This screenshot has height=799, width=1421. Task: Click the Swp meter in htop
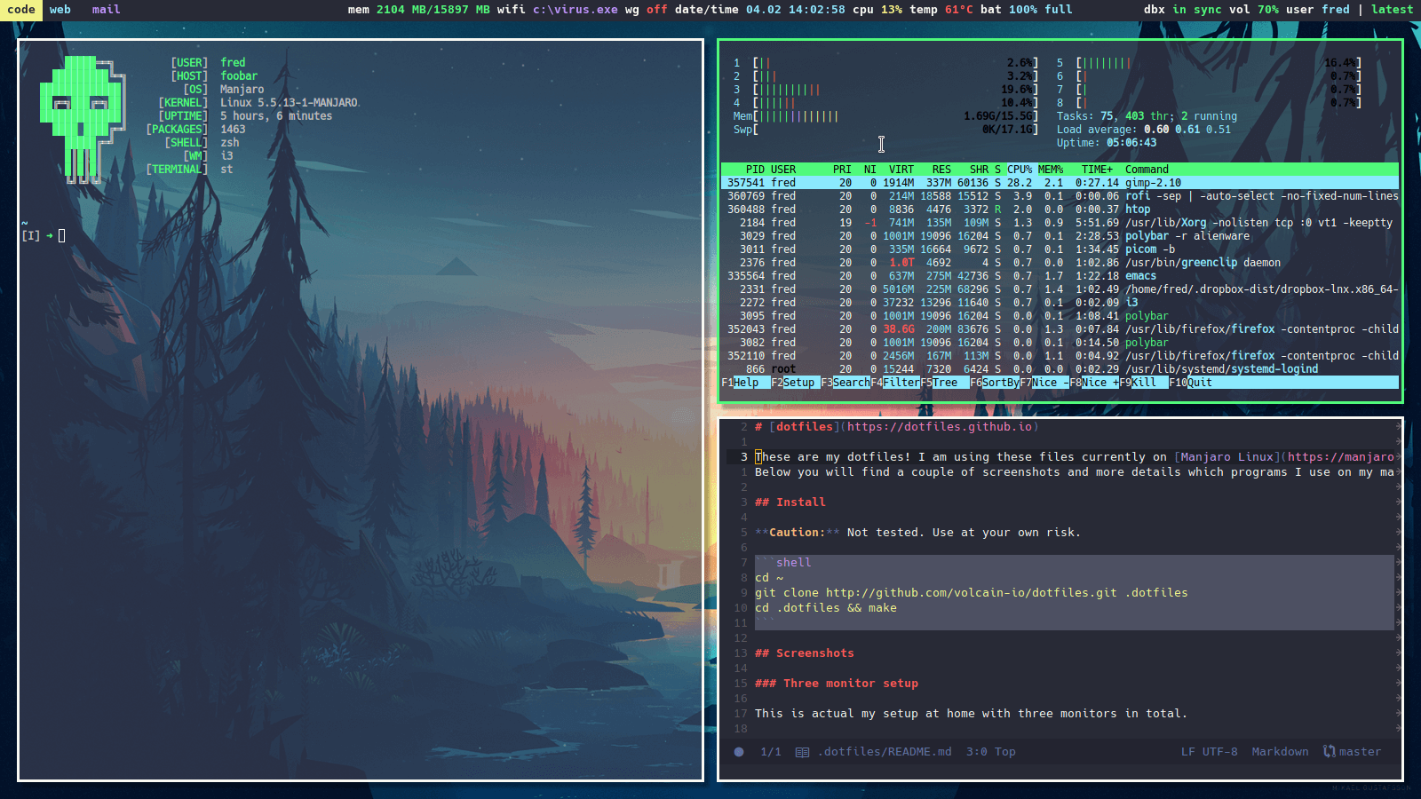885,130
